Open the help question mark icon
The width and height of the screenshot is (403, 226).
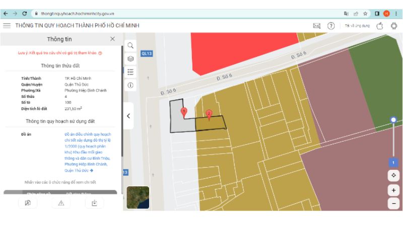tap(331, 26)
